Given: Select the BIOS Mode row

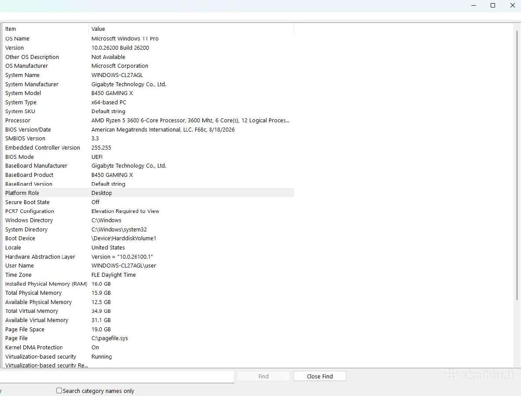Looking at the screenshot, I should (148, 157).
